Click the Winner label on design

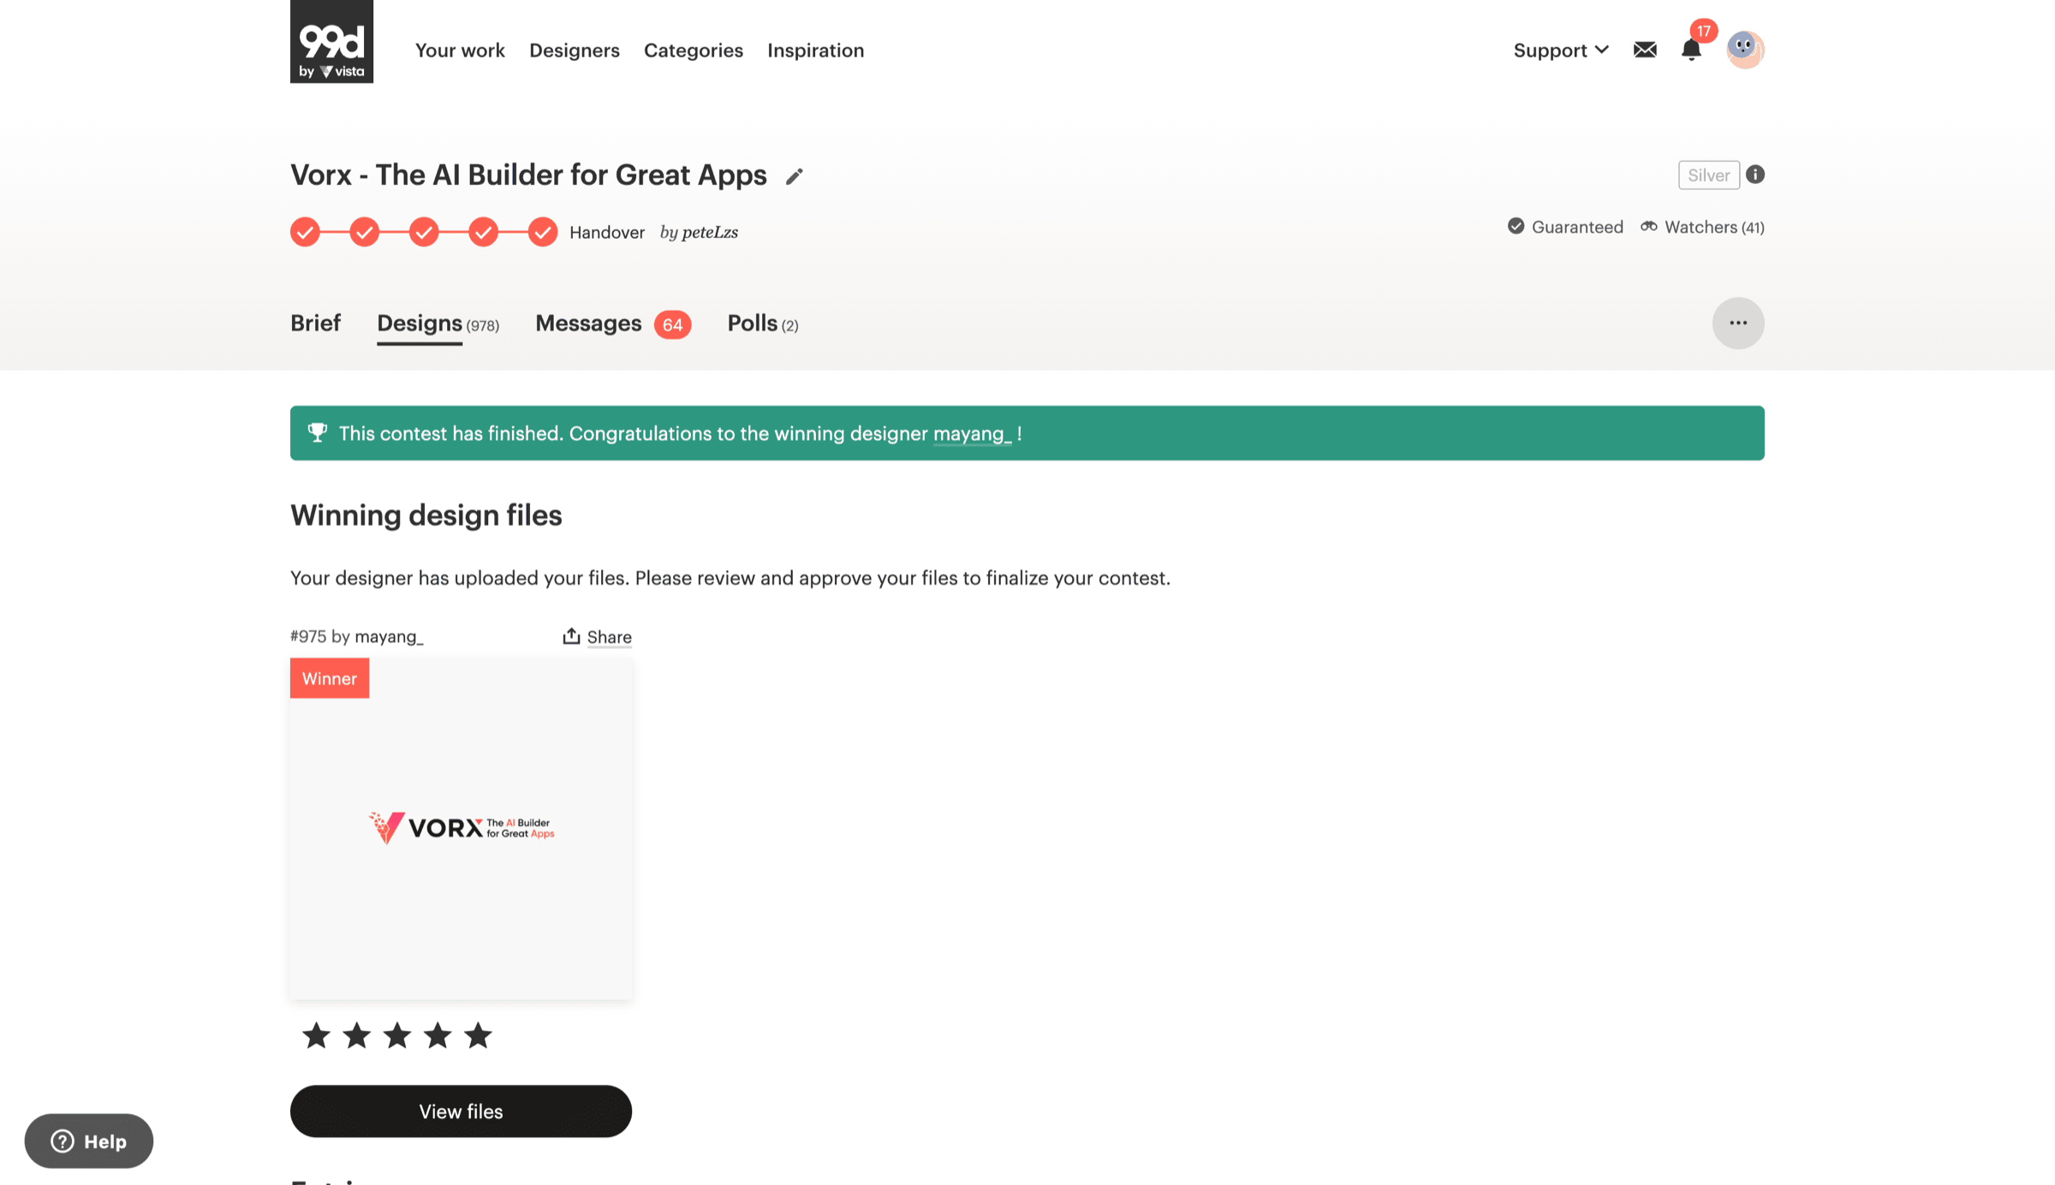(x=330, y=678)
